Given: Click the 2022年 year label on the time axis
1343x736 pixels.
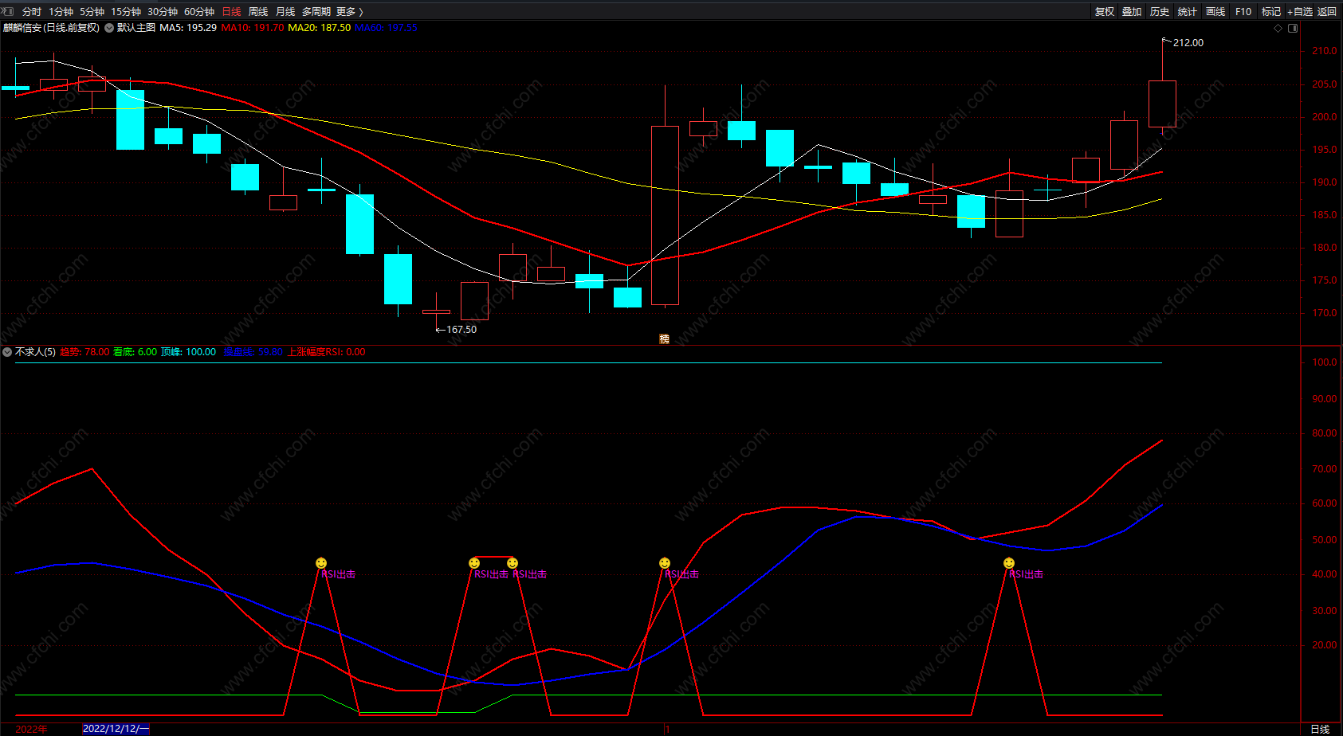Looking at the screenshot, I should pos(31,729).
